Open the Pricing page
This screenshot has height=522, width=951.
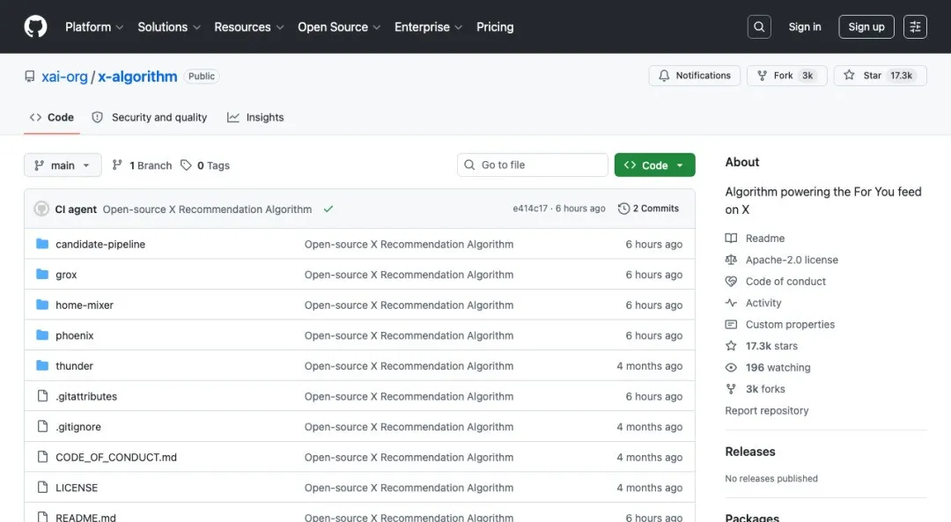[x=495, y=26]
